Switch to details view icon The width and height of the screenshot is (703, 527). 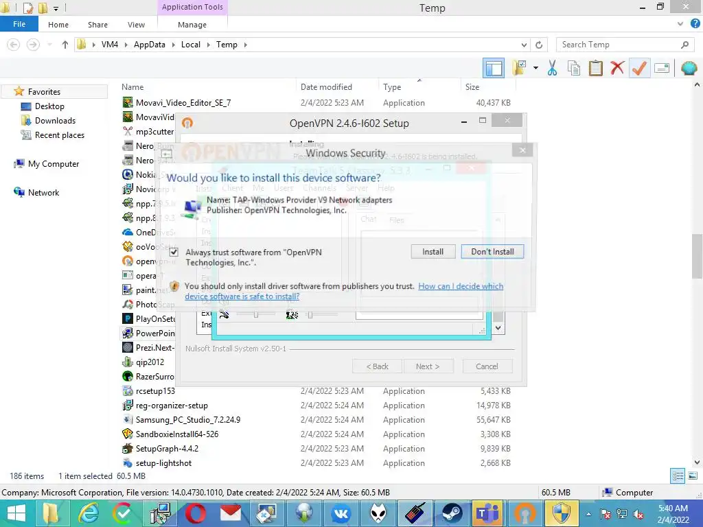tap(678, 476)
